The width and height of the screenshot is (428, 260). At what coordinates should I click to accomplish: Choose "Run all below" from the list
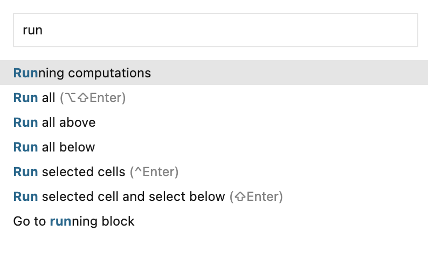coord(54,147)
